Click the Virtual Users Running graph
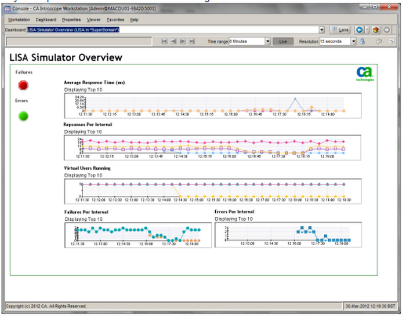 213,191
